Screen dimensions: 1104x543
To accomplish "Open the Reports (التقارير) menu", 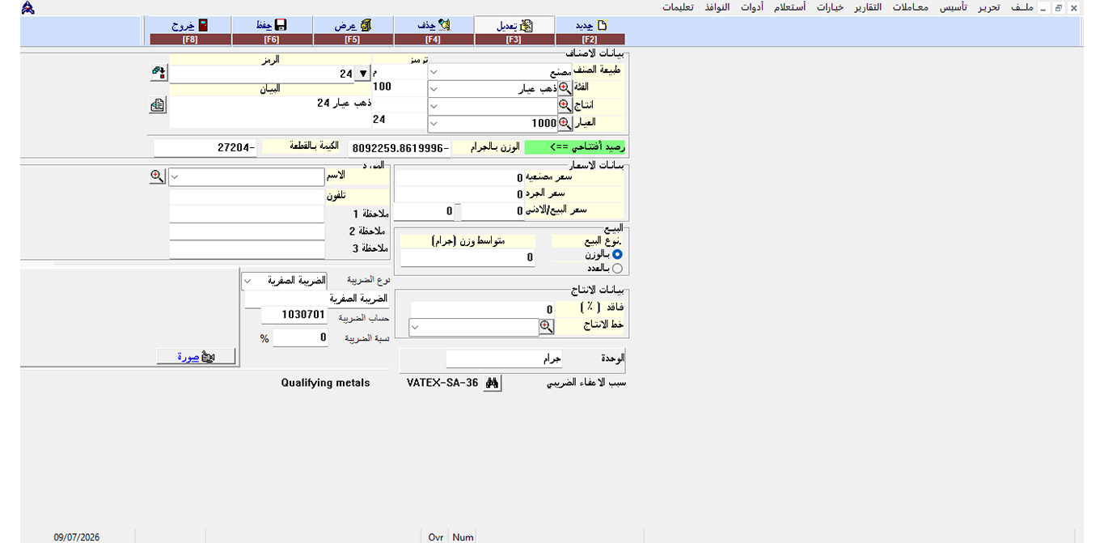I will [x=869, y=7].
